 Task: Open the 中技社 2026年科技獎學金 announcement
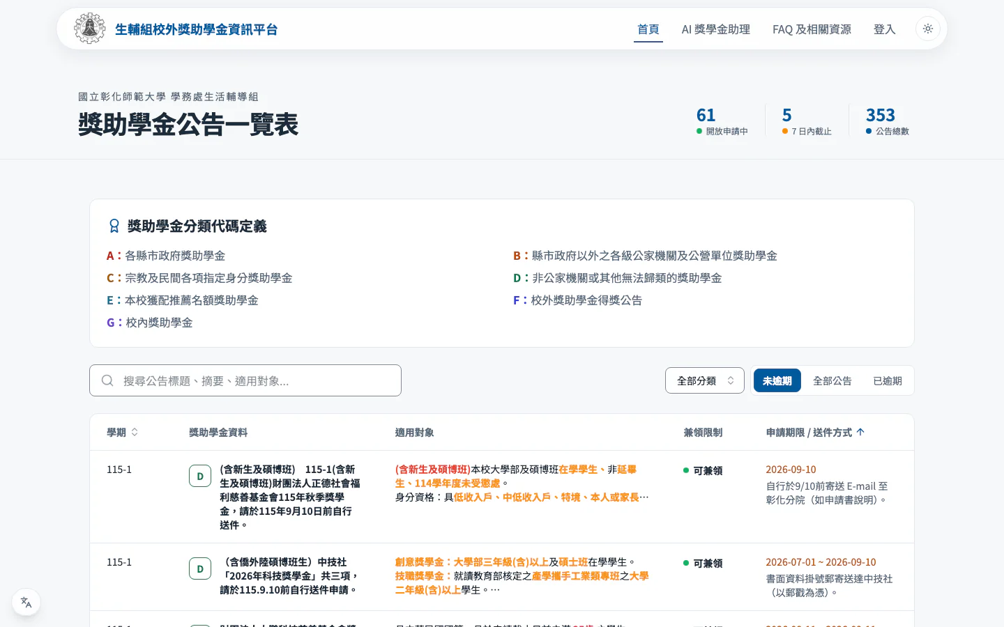click(x=289, y=575)
